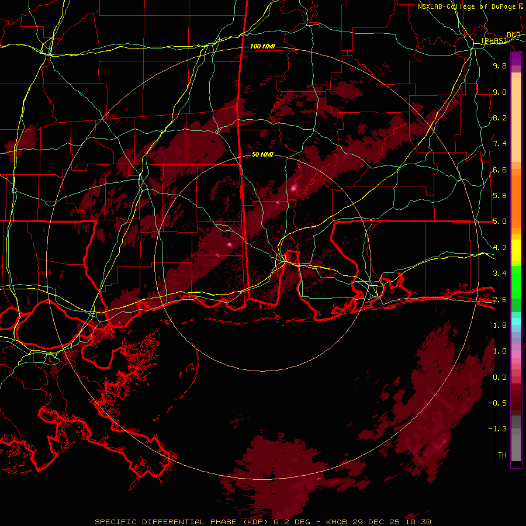Click the 8.2 scale value
This screenshot has width=526, height=526.
point(500,118)
